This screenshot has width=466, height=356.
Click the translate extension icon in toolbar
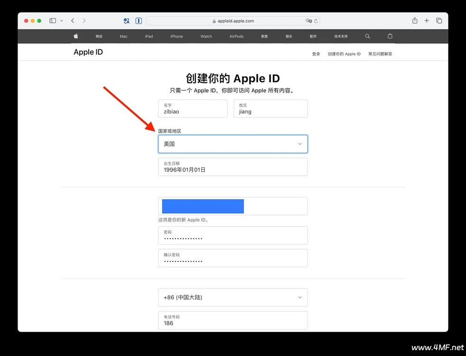click(127, 21)
